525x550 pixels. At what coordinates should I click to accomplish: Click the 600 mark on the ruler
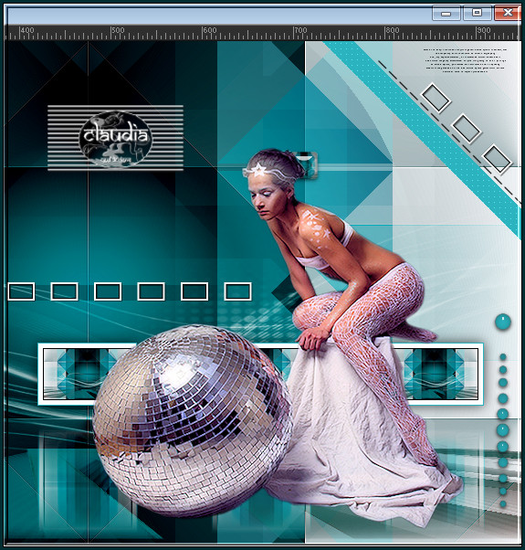click(209, 30)
